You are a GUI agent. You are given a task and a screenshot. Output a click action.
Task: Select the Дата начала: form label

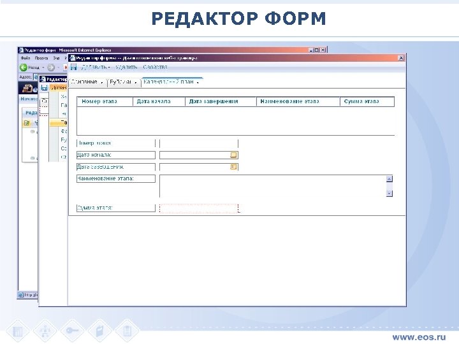pos(116,155)
